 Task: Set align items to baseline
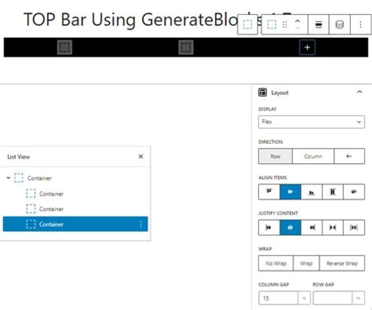click(354, 192)
